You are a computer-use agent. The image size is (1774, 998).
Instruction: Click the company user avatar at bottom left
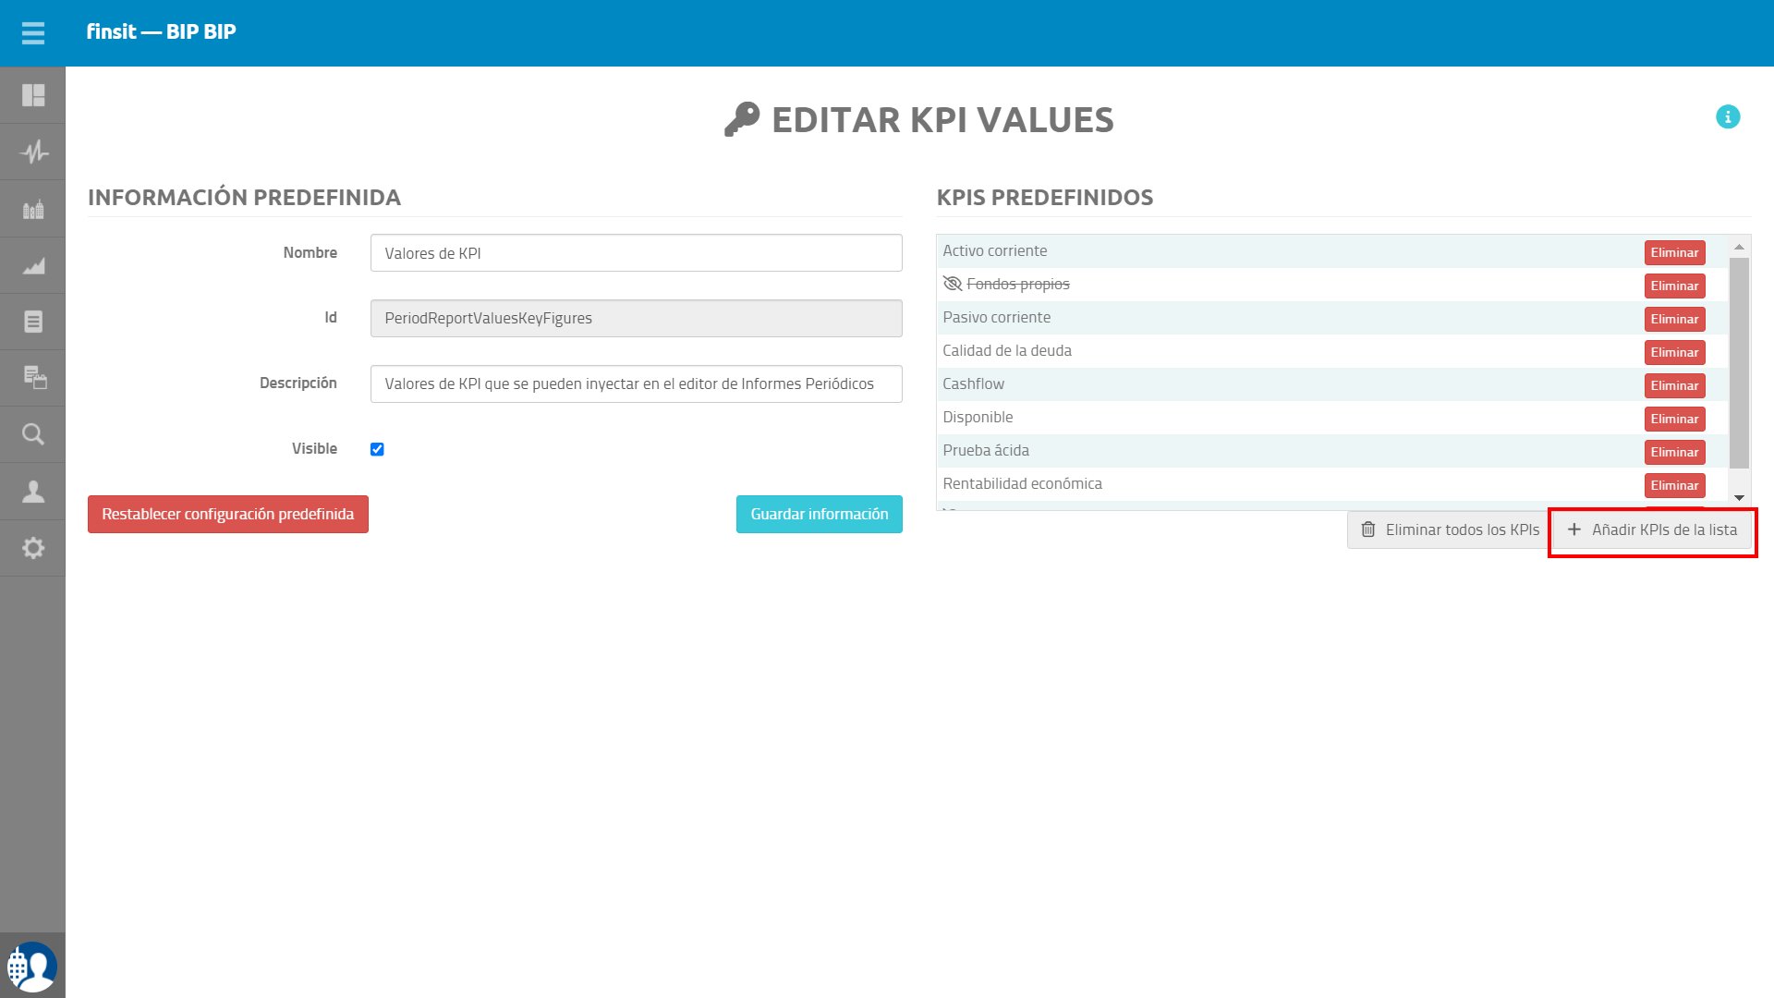[x=32, y=967]
